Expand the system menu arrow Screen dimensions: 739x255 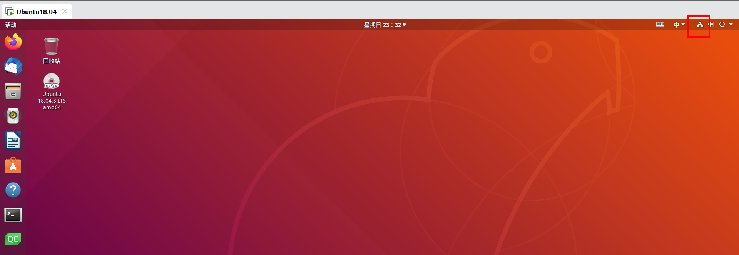731,25
